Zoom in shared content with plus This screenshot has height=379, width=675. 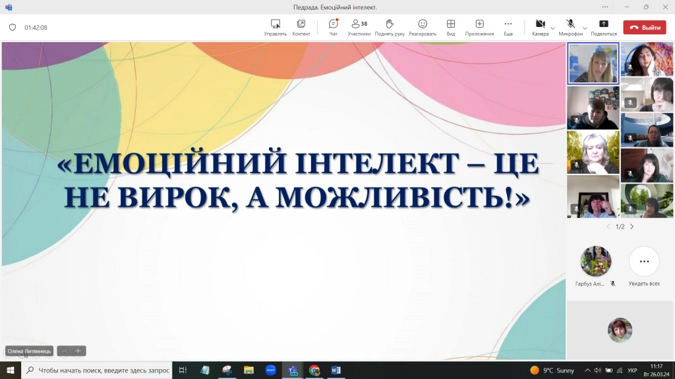[78, 351]
